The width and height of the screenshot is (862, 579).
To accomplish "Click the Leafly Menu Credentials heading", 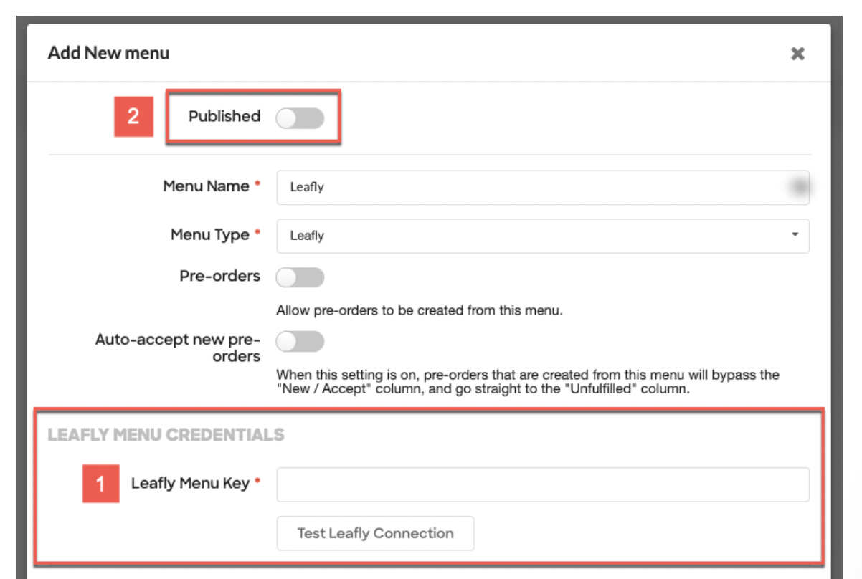I will [x=166, y=435].
